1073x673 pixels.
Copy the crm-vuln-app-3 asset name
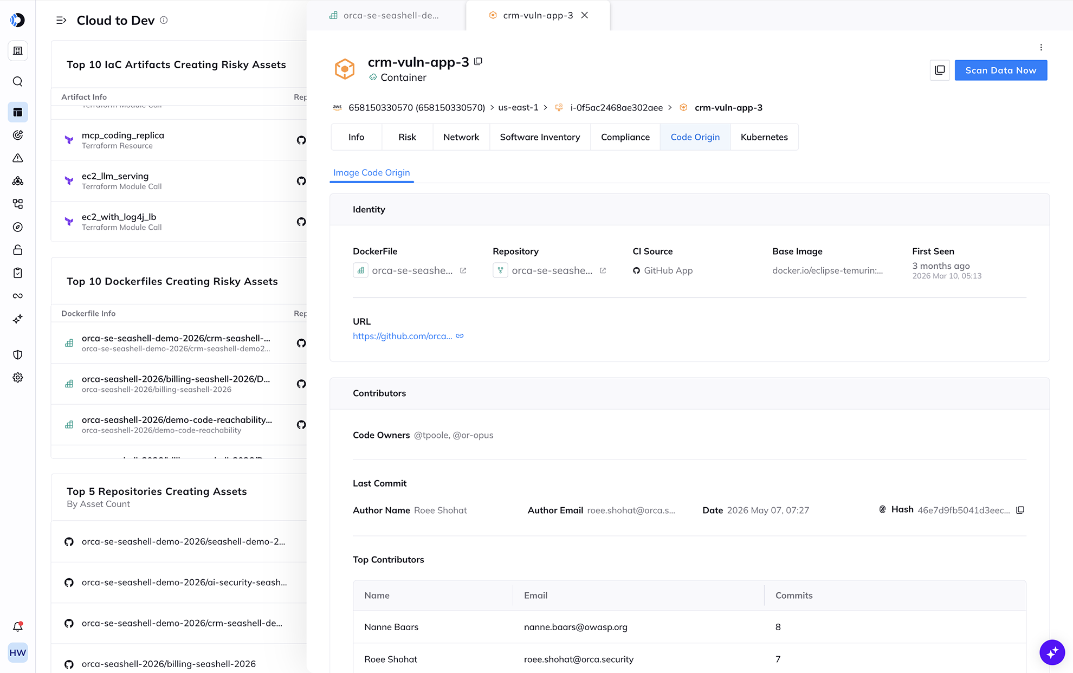(478, 62)
